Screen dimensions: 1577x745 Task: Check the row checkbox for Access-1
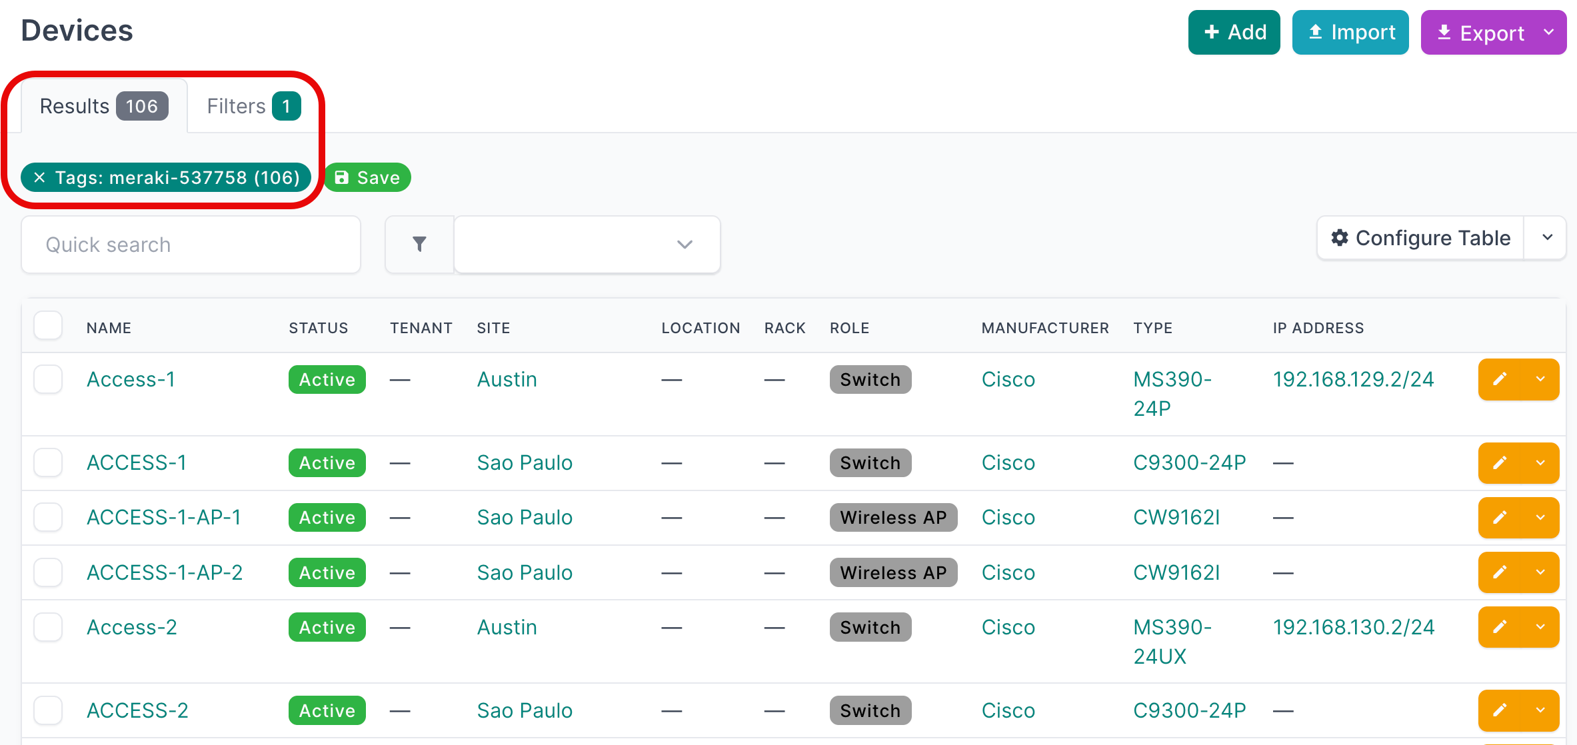click(x=47, y=379)
